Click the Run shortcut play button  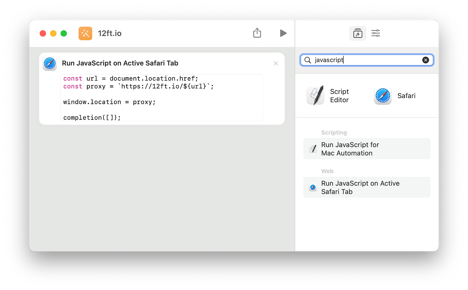coord(283,33)
